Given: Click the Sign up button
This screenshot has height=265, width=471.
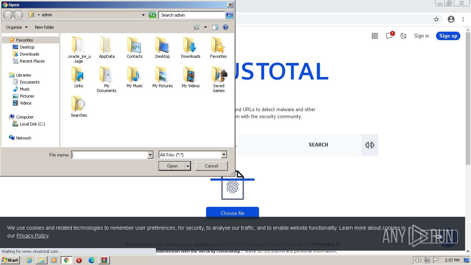Looking at the screenshot, I should (448, 36).
